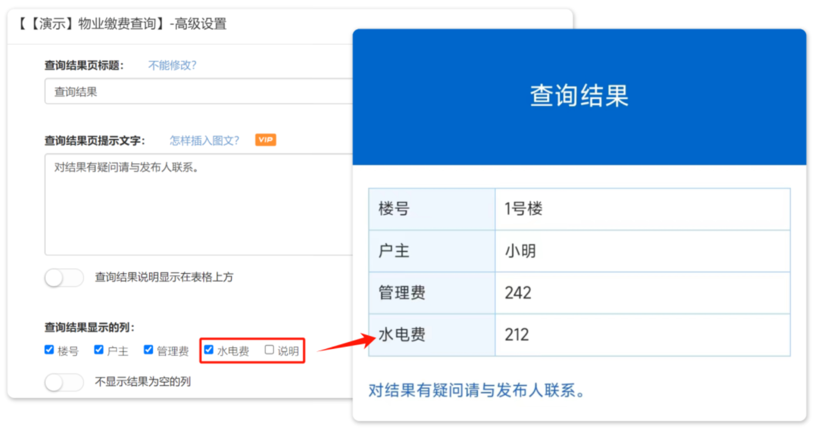Toggle the 管理费 column checkbox
This screenshot has width=821, height=431.
click(148, 350)
